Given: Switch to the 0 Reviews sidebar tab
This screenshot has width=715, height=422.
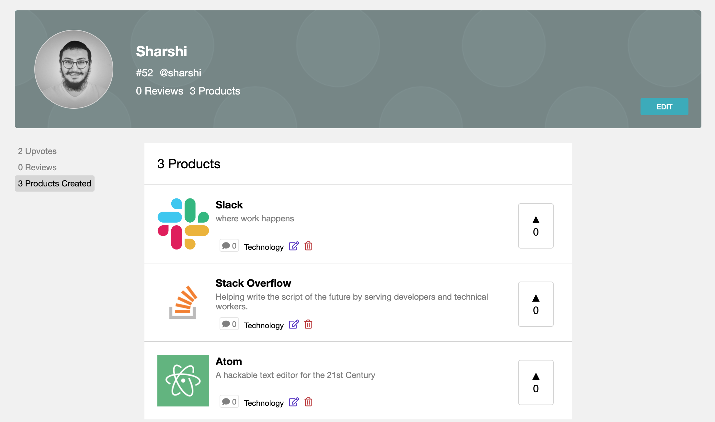Looking at the screenshot, I should pyautogui.click(x=37, y=167).
